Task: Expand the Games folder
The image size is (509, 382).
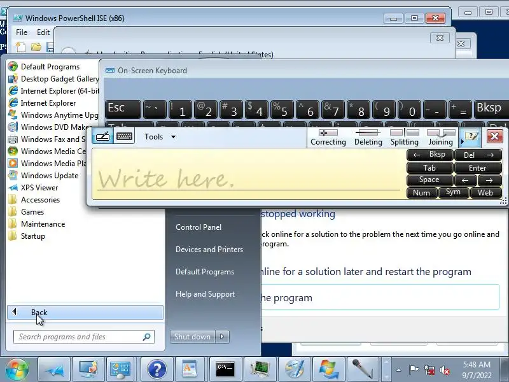Action: pos(32,212)
